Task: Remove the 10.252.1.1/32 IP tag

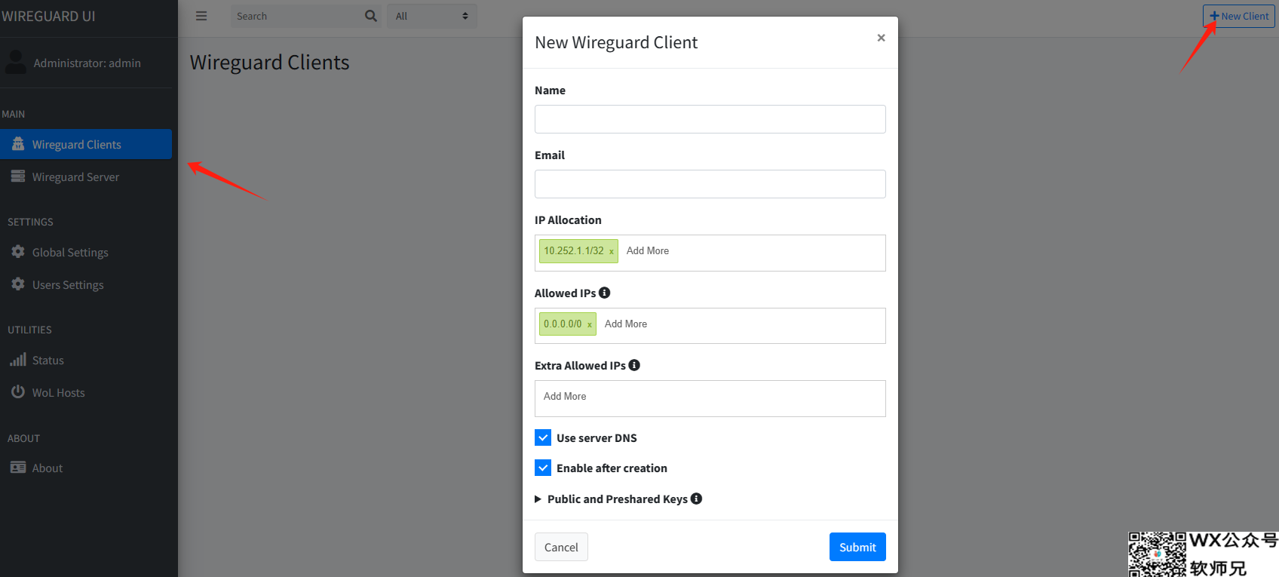Action: pyautogui.click(x=612, y=251)
